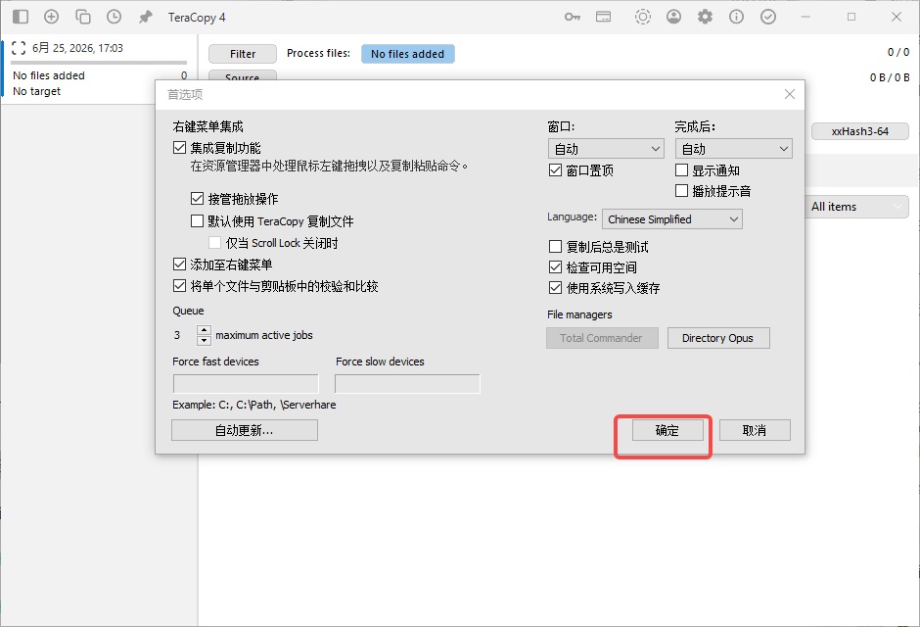Image resolution: width=920 pixels, height=627 pixels.
Task: Cancel with the 取消 button
Action: 755,430
